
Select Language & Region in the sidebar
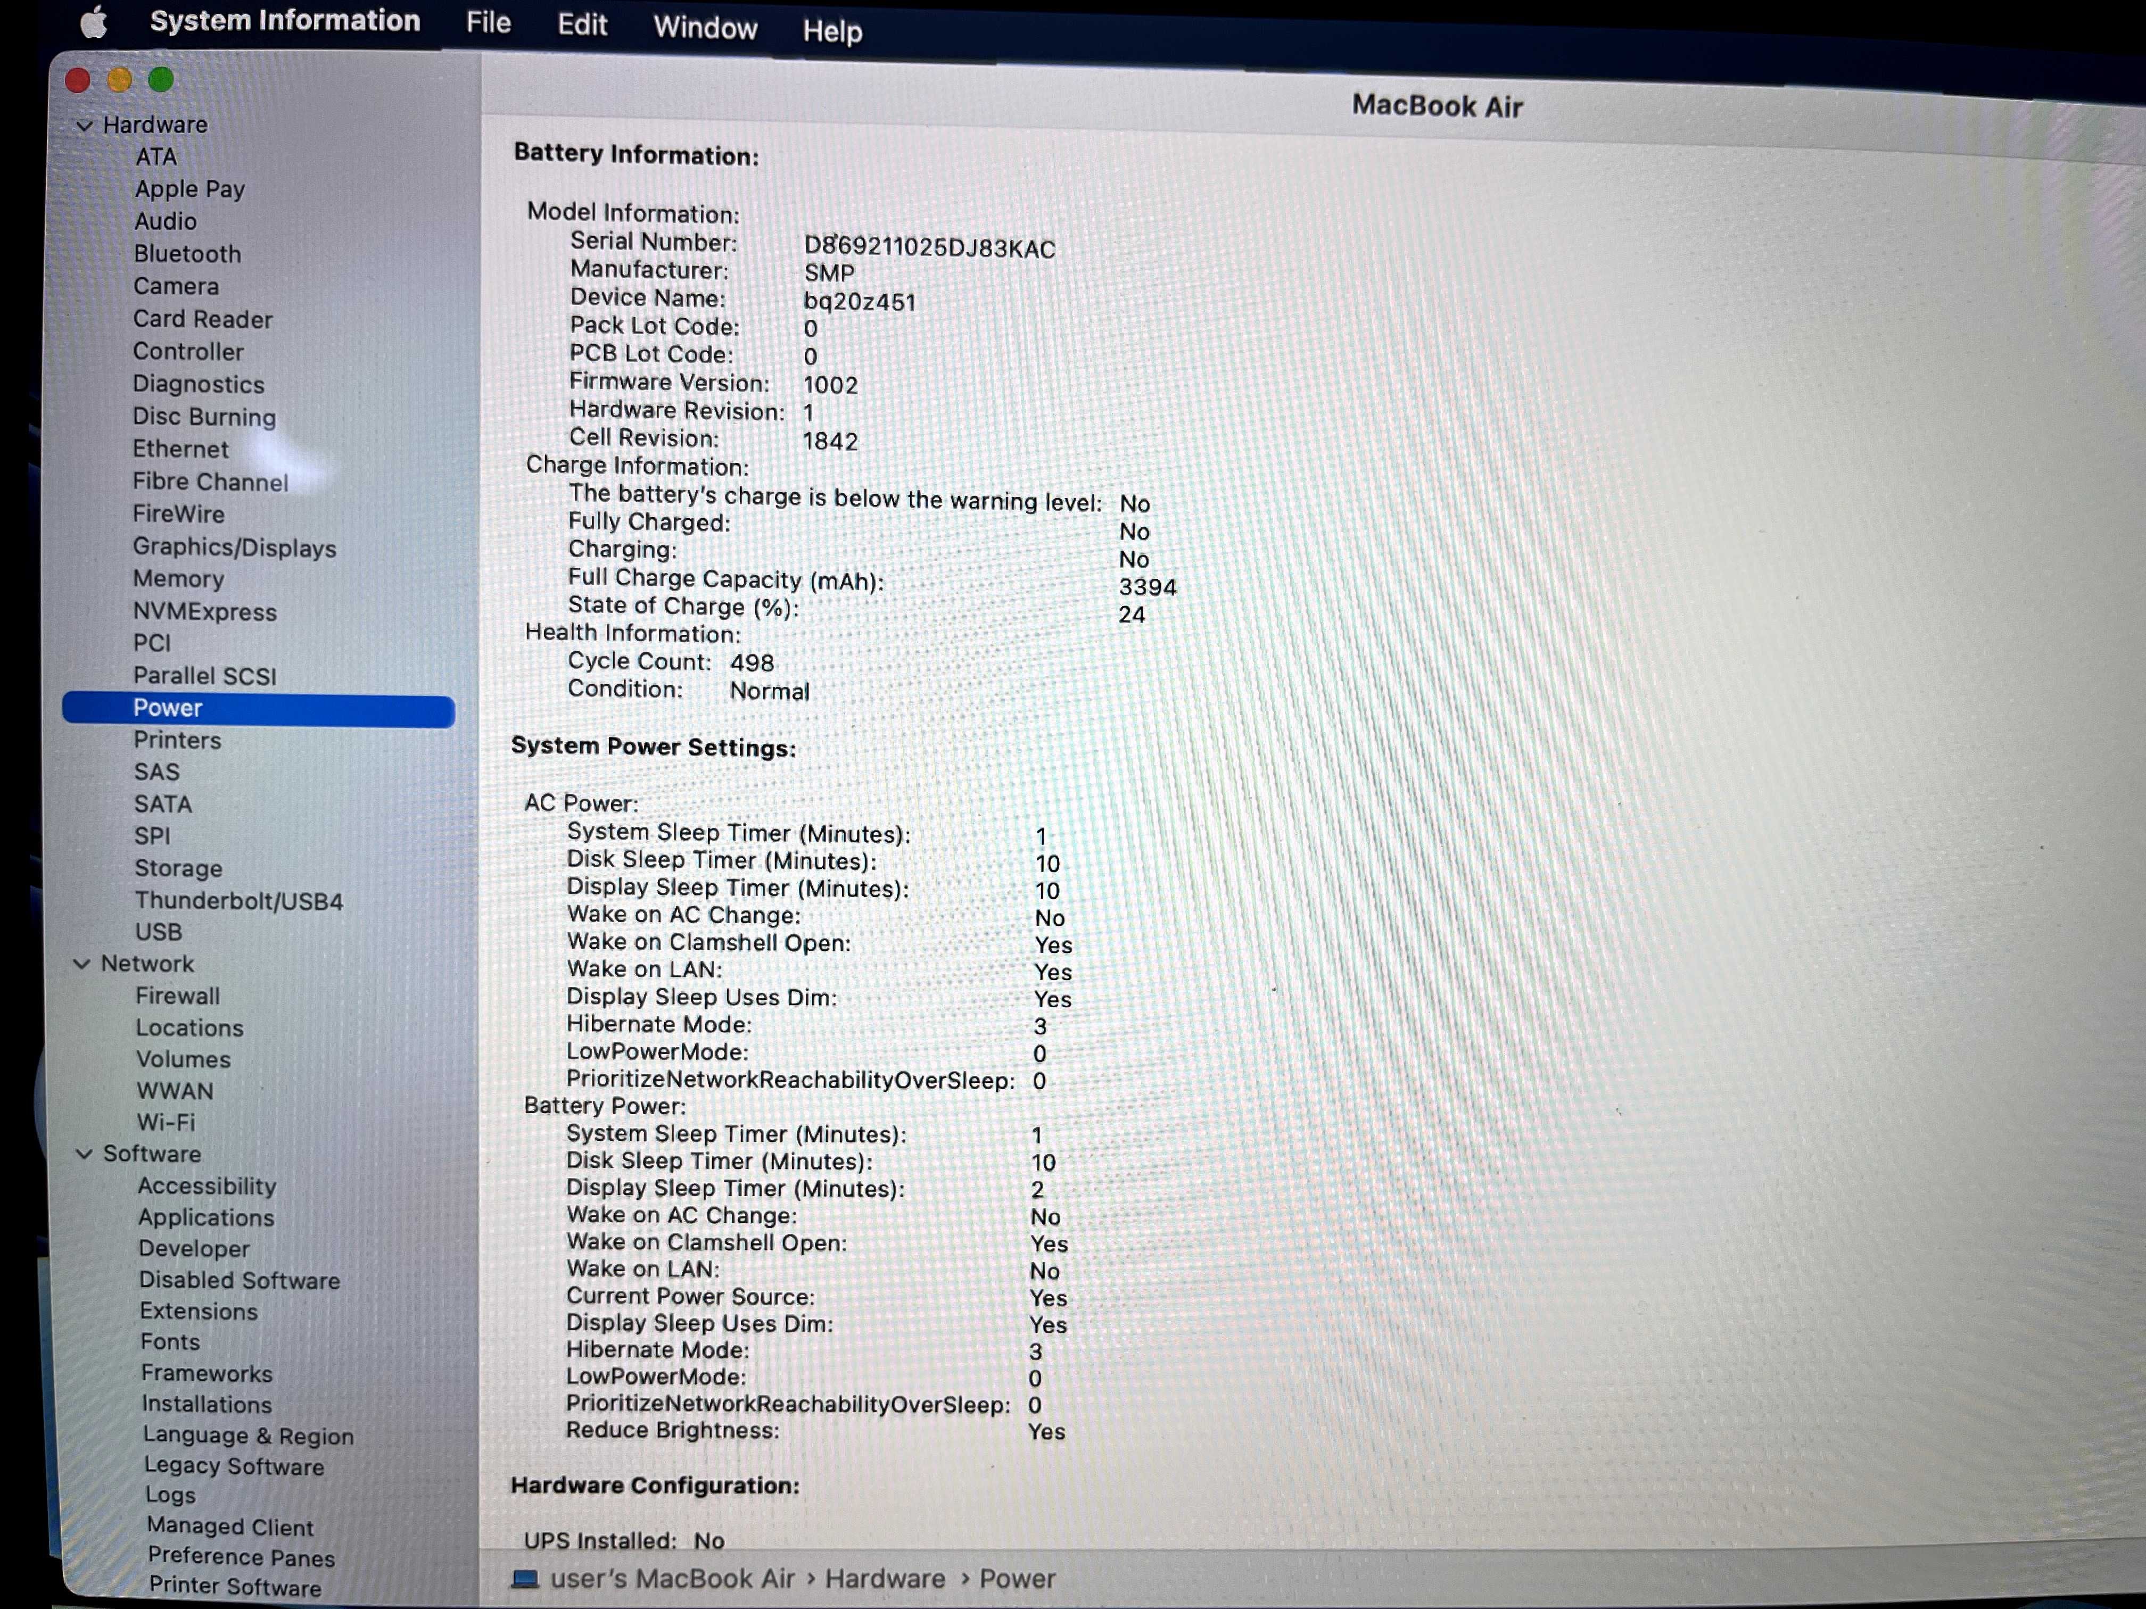click(x=249, y=1436)
